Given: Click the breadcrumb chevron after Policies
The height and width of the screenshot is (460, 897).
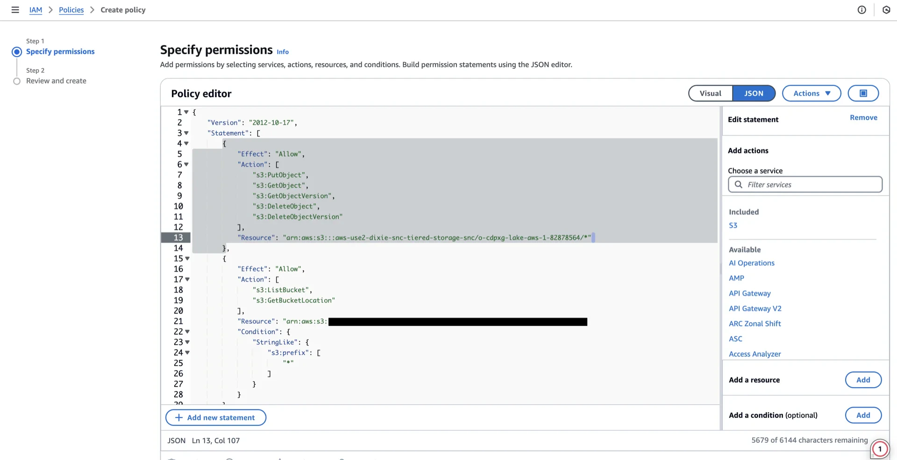Looking at the screenshot, I should click(x=92, y=10).
